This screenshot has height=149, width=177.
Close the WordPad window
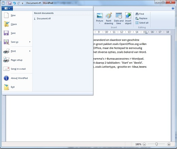click(x=171, y=2)
